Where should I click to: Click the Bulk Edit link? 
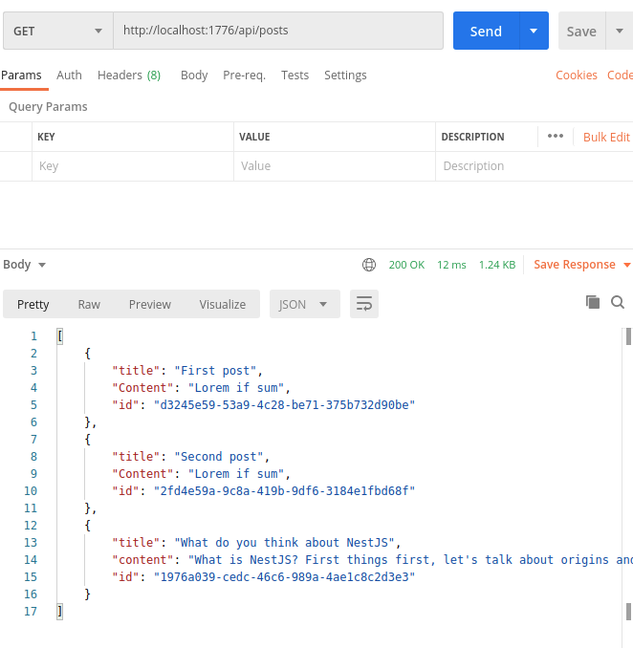click(x=606, y=137)
